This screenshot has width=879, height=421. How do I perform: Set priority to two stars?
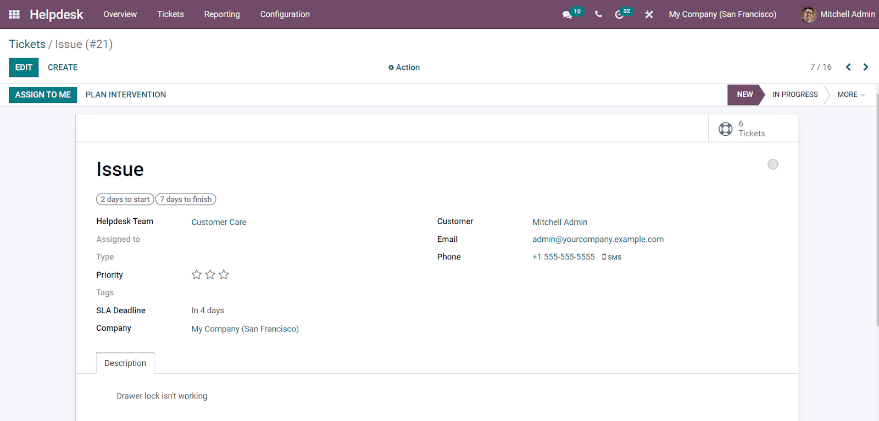(210, 274)
